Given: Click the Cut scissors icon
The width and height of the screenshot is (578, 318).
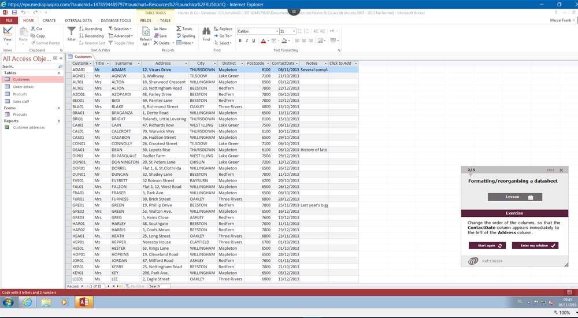Looking at the screenshot, I should 36,29.
